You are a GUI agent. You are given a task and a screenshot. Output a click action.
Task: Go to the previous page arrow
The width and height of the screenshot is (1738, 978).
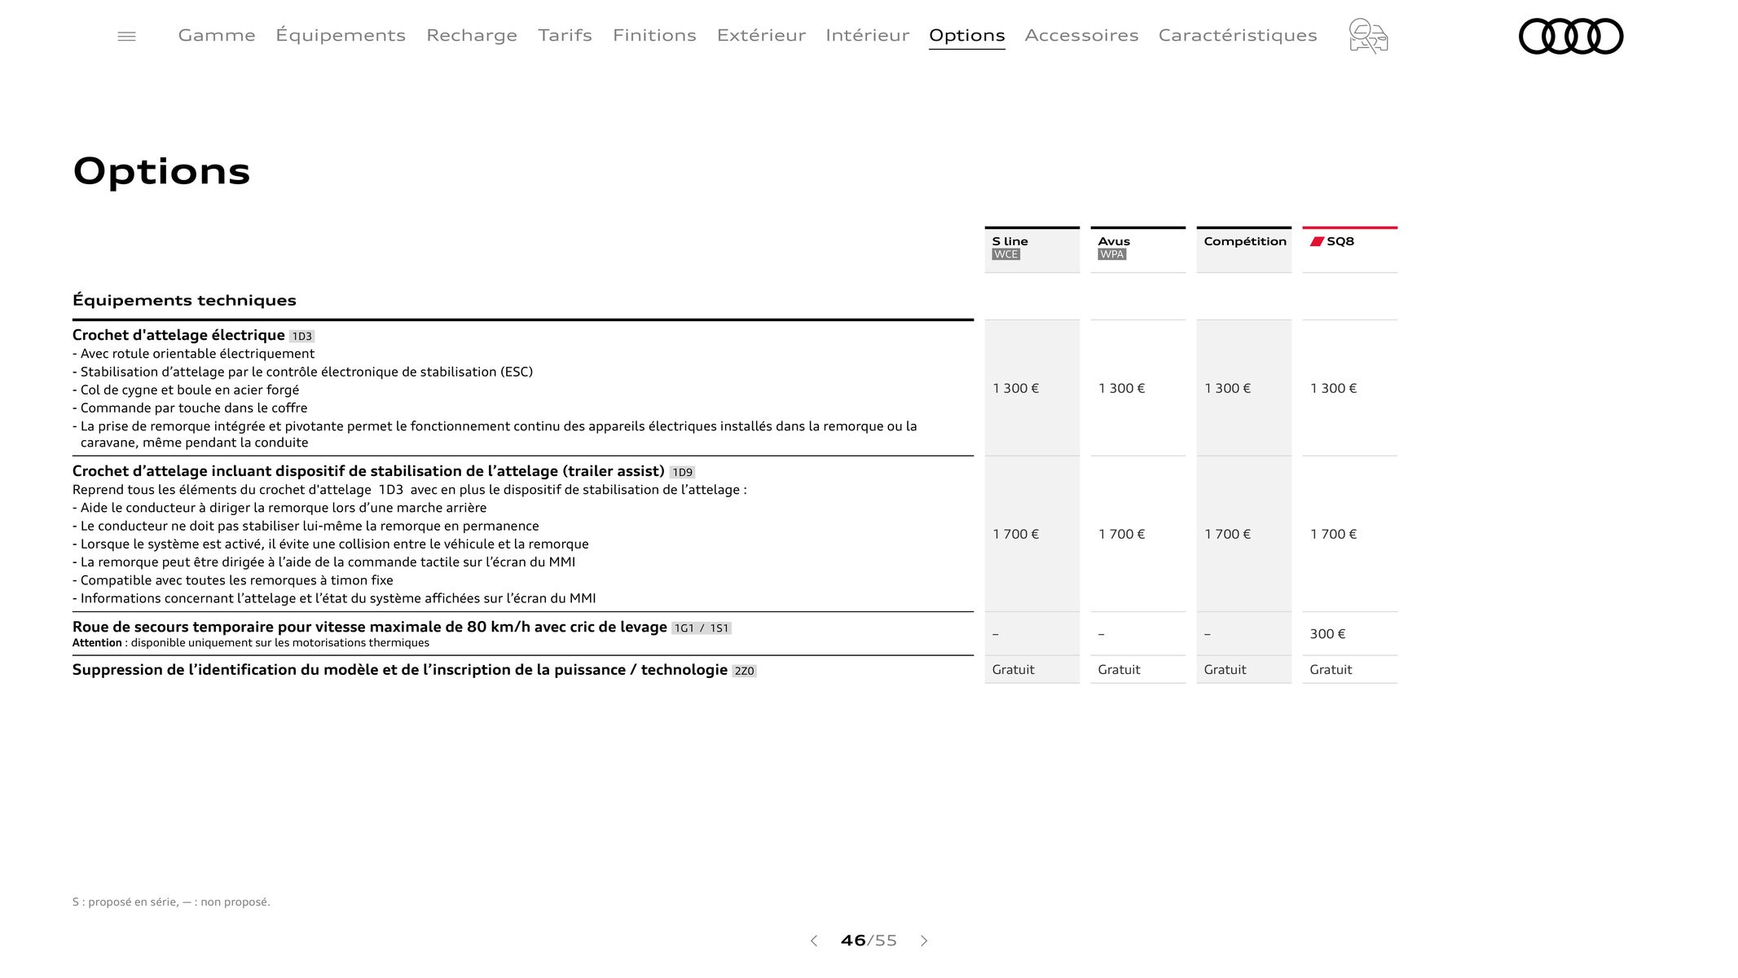813,941
